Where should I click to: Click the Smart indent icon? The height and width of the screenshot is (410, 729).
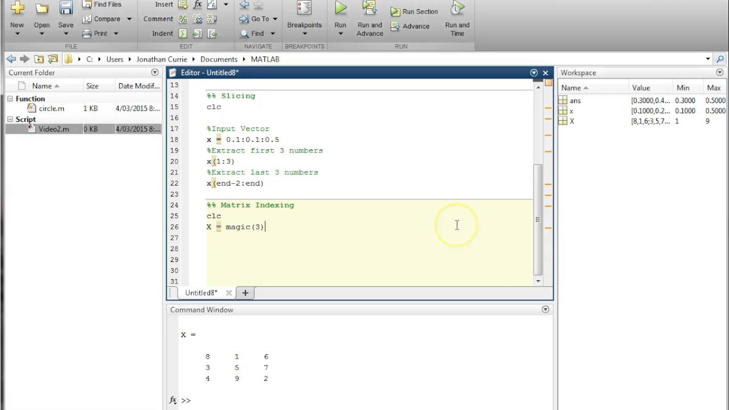pyautogui.click(x=183, y=34)
